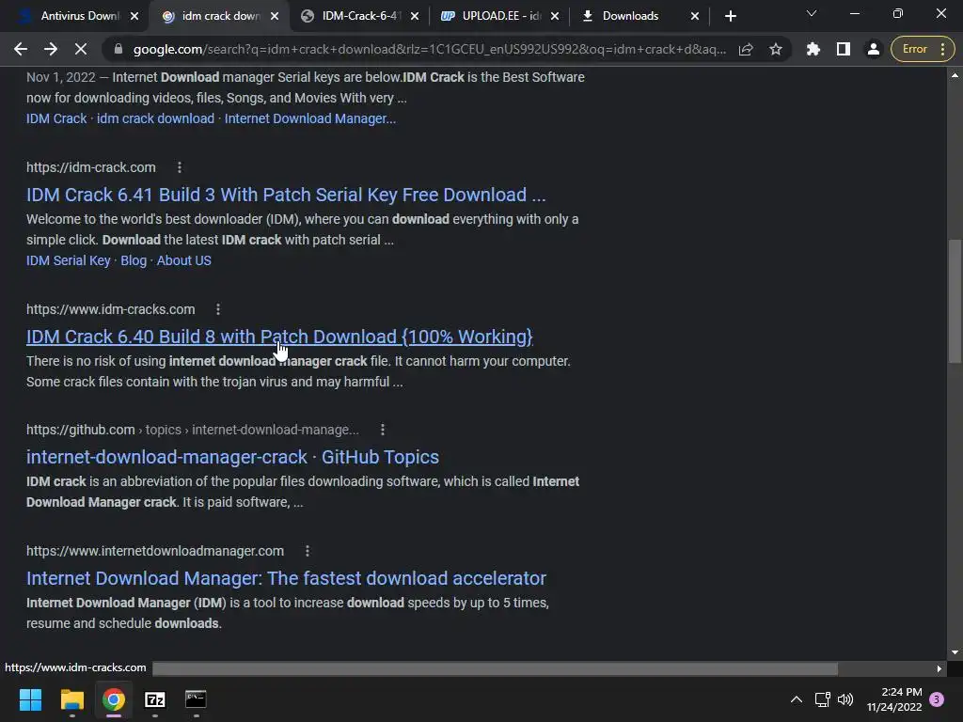Close the UPLOAD.EE tab
963x722 pixels.
tap(555, 17)
